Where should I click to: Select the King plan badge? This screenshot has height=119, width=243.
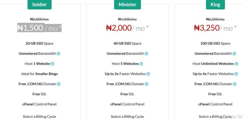click(215, 5)
